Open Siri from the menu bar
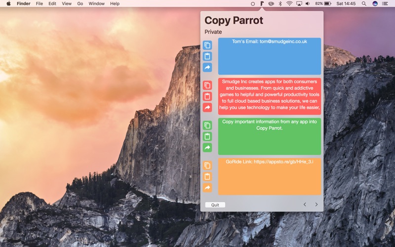 click(x=375, y=3)
